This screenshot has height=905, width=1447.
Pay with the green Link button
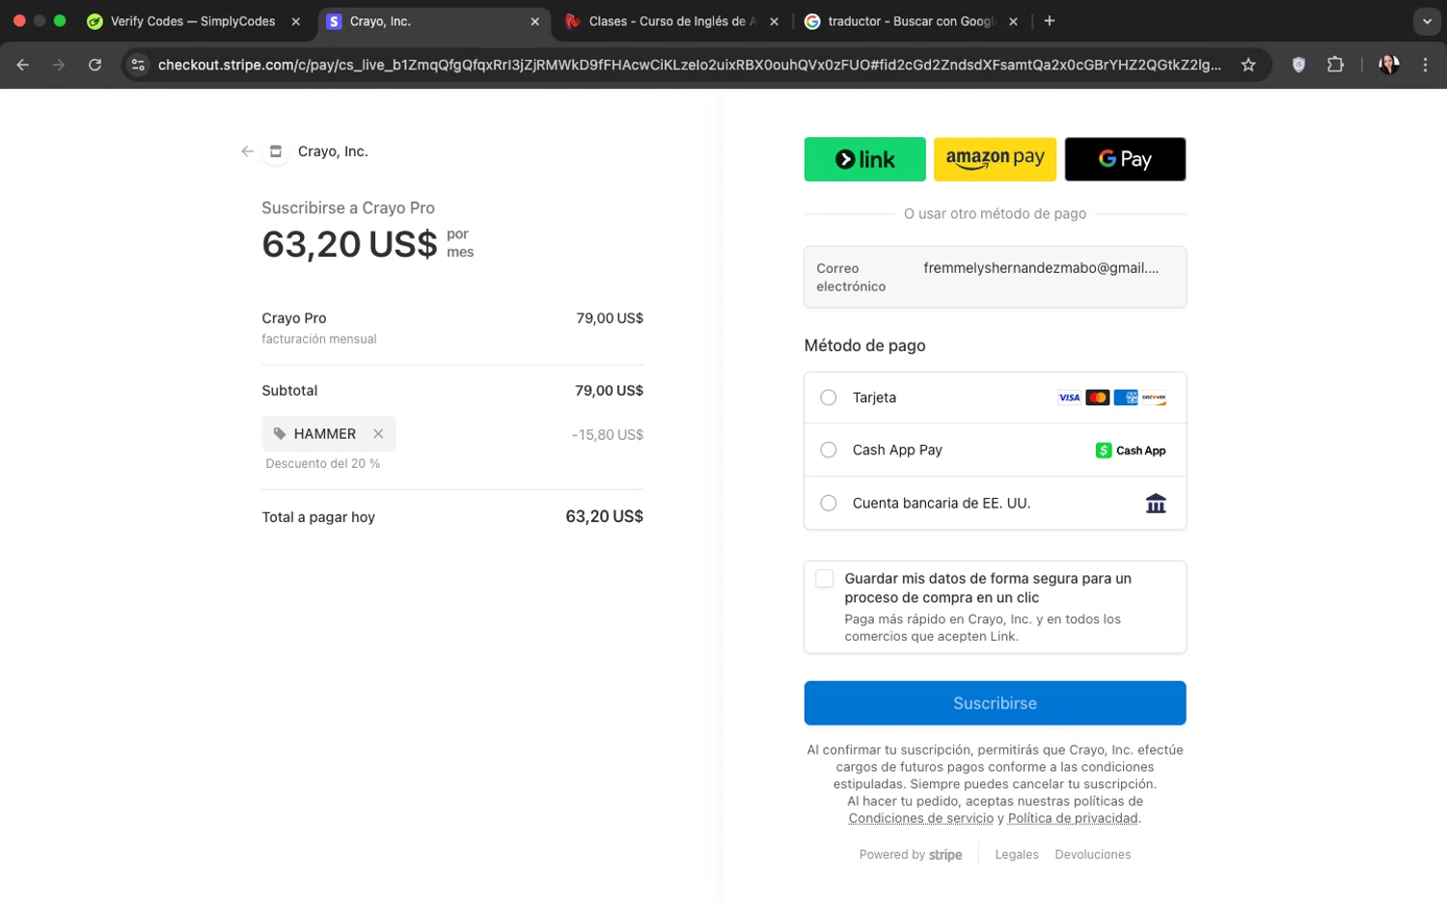864,159
